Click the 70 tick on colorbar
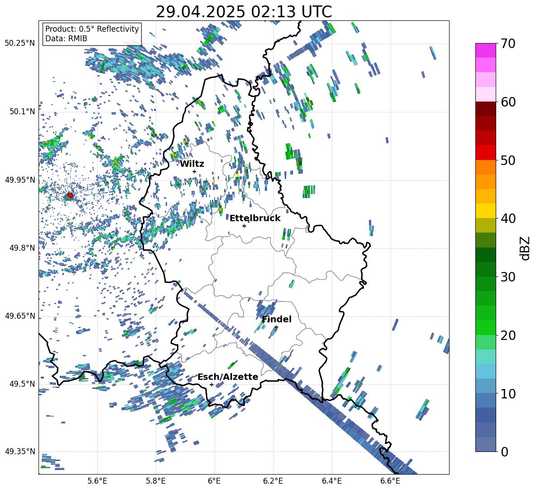The width and height of the screenshot is (536, 490). coord(508,44)
